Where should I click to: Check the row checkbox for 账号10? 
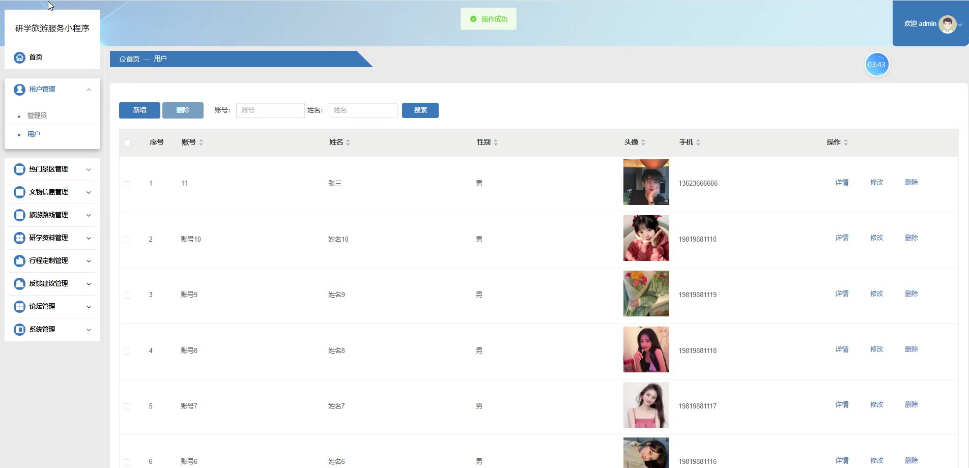(127, 240)
